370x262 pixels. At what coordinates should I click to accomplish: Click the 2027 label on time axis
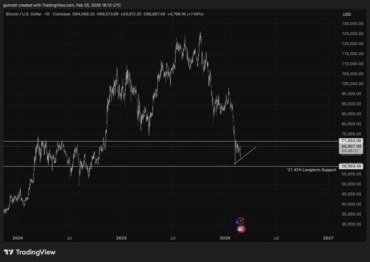[x=328, y=238]
